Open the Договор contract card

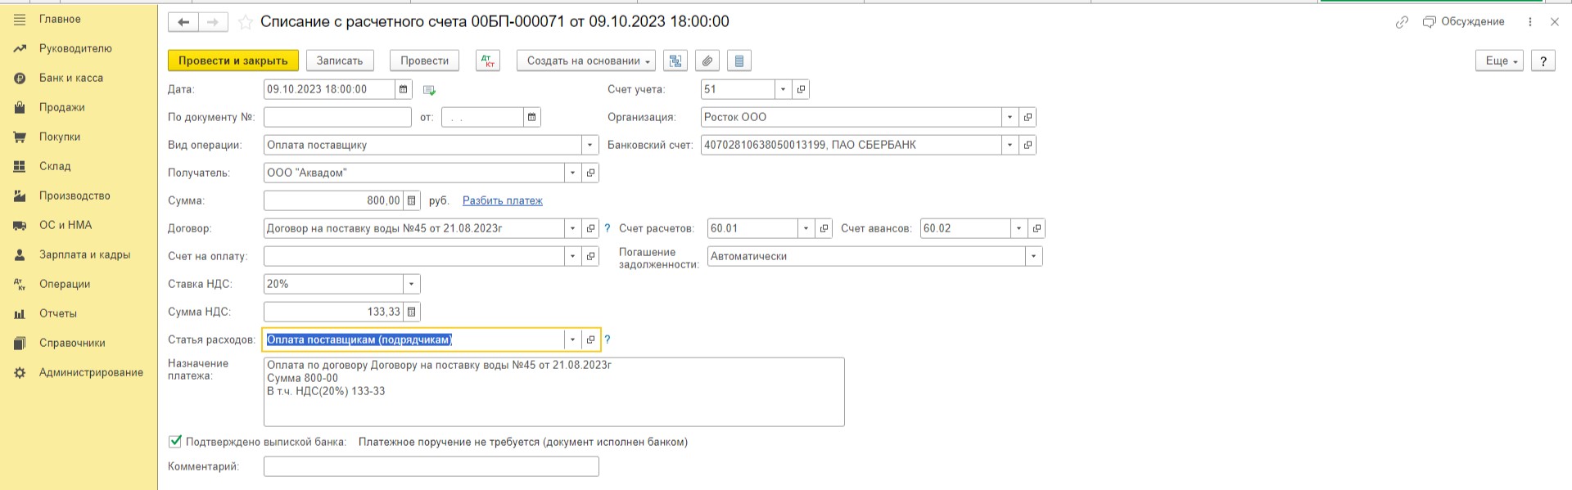pos(590,228)
